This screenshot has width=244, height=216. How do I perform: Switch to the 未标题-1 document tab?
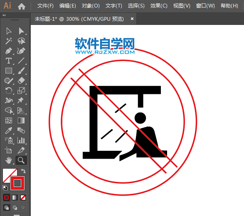[79, 19]
